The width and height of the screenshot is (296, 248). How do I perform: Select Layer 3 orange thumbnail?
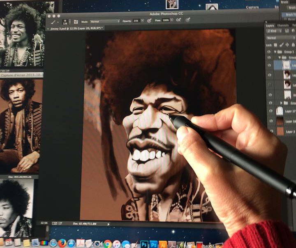[x=280, y=131]
